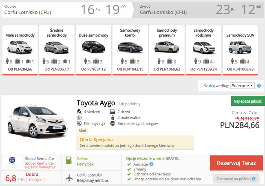Viewport: 265px width, 186px height.
Task: Click the info icon beside the sort dropdown
Action: (x=259, y=86)
